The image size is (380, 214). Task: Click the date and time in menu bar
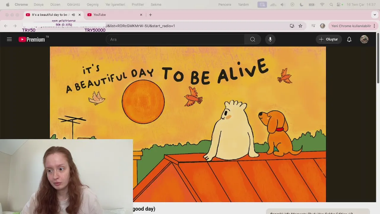tap(361, 4)
